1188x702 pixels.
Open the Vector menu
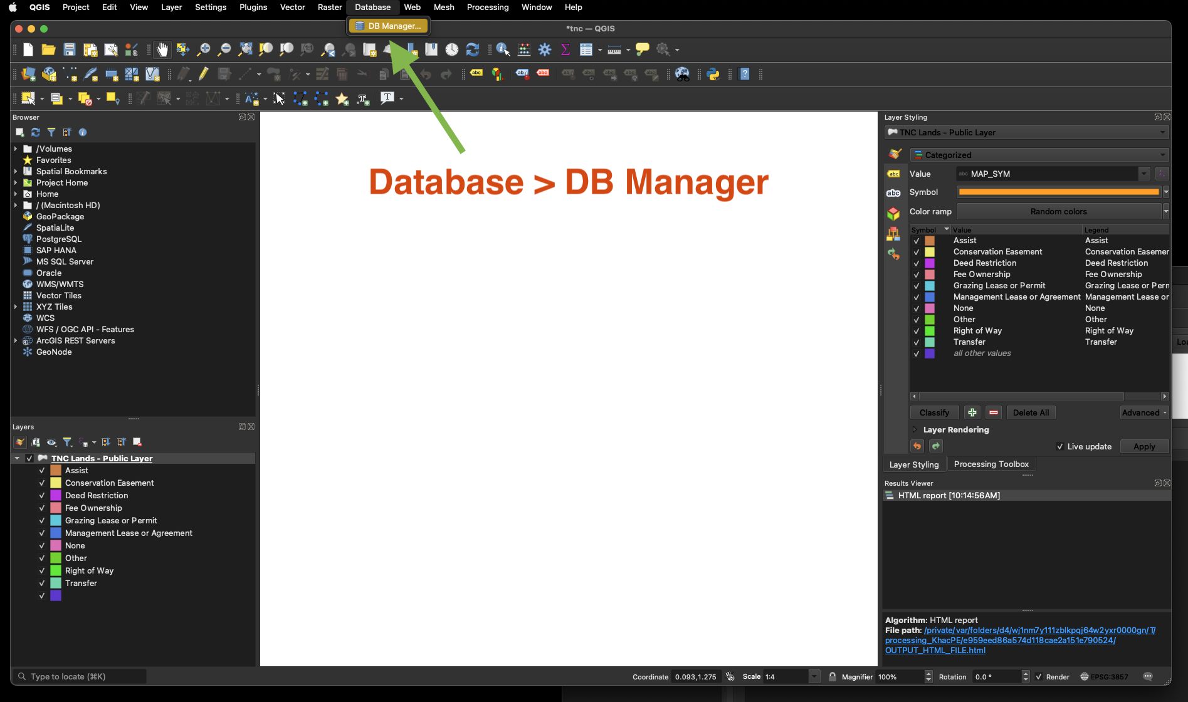tap(292, 7)
